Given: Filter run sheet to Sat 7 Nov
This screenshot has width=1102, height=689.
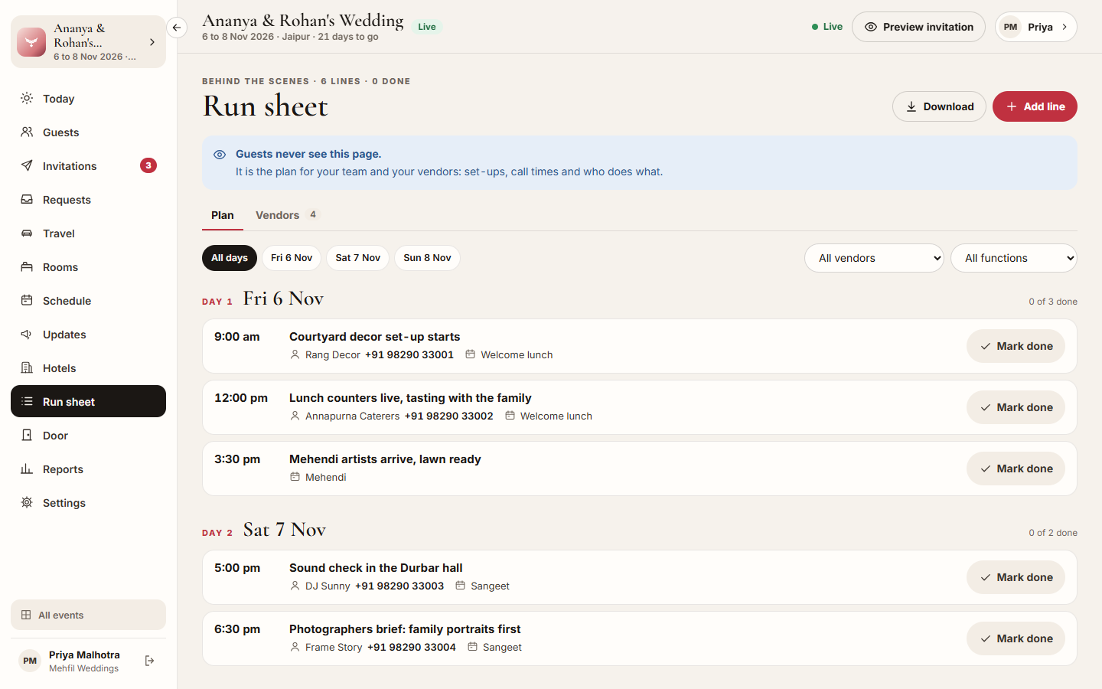Looking at the screenshot, I should (x=357, y=258).
